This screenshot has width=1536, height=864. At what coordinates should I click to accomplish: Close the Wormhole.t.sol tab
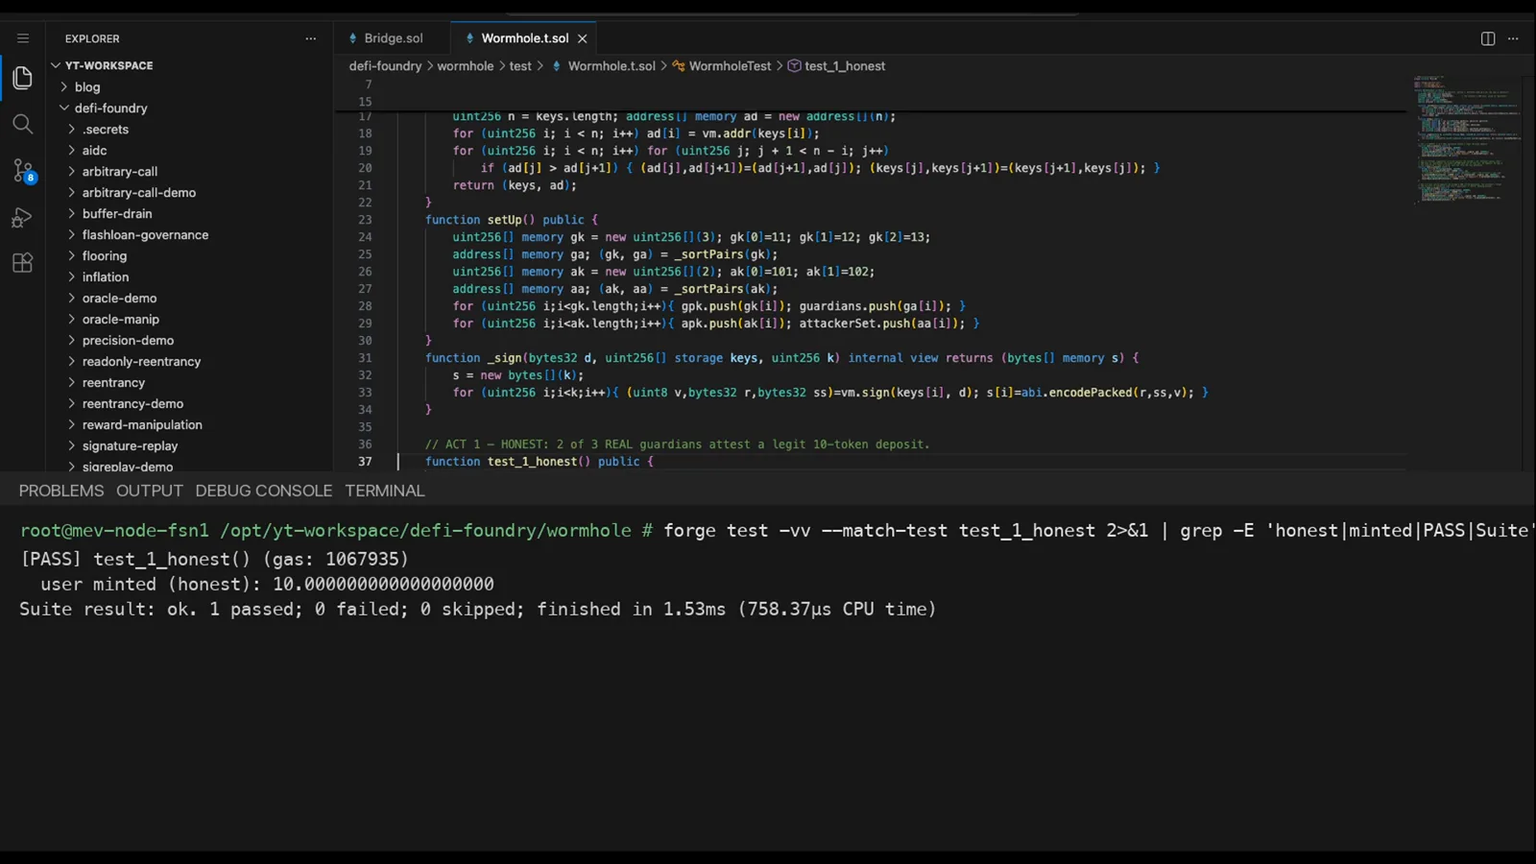click(583, 38)
